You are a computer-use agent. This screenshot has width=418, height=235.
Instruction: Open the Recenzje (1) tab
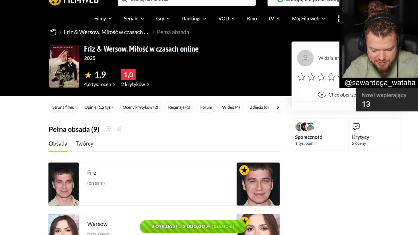pos(179,107)
